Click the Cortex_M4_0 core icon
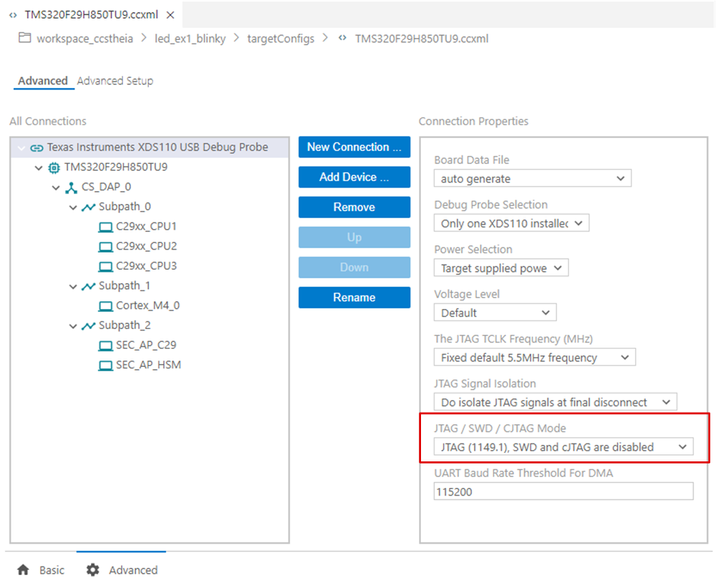The image size is (716, 583). [x=105, y=306]
